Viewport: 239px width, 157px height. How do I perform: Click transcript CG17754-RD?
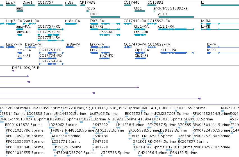(49, 35)
